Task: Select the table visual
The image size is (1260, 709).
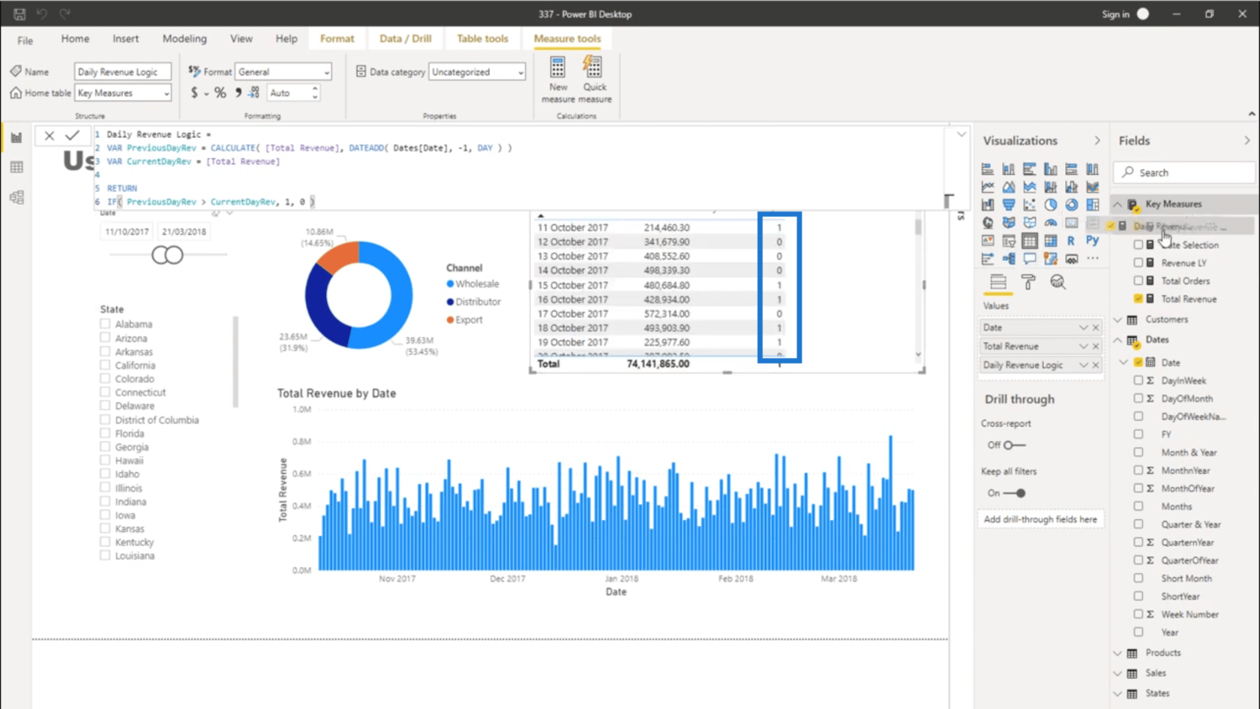Action: point(1030,241)
